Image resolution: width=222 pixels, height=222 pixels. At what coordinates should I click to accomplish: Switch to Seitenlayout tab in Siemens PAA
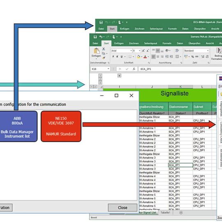pyautogui.click(x=150, y=43)
